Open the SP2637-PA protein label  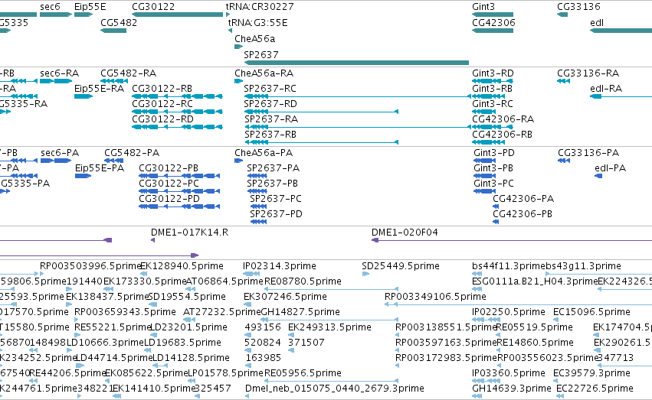pyautogui.click(x=274, y=168)
